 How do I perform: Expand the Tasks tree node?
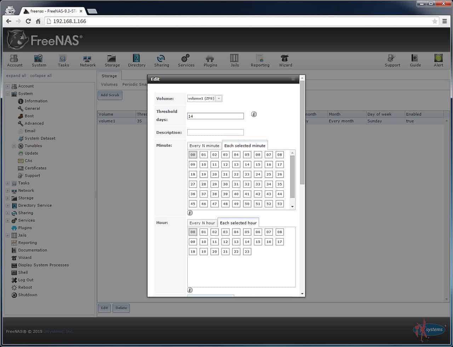click(7, 183)
